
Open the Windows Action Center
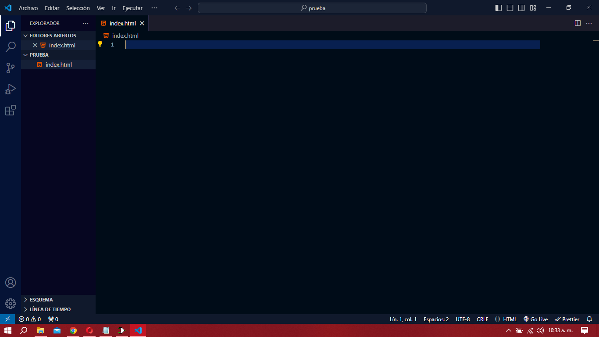click(x=585, y=330)
